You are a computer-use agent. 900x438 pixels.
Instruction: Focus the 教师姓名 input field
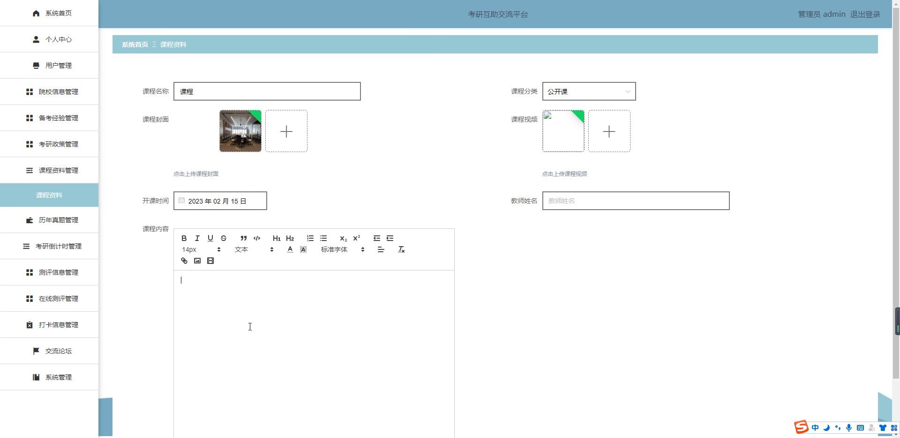636,201
